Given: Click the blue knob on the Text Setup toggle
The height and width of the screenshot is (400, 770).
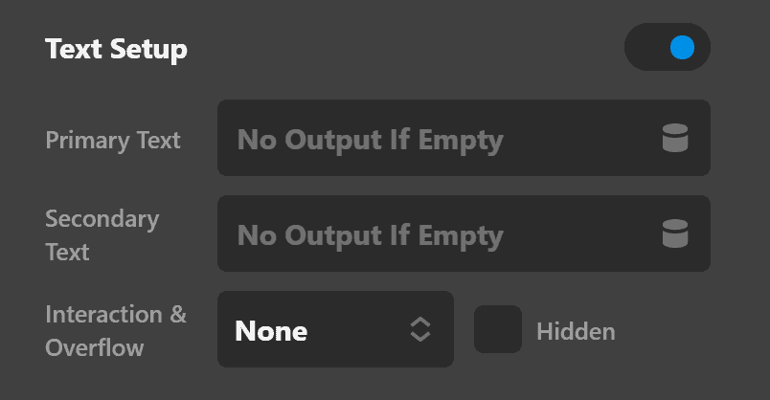Looking at the screenshot, I should (x=683, y=47).
